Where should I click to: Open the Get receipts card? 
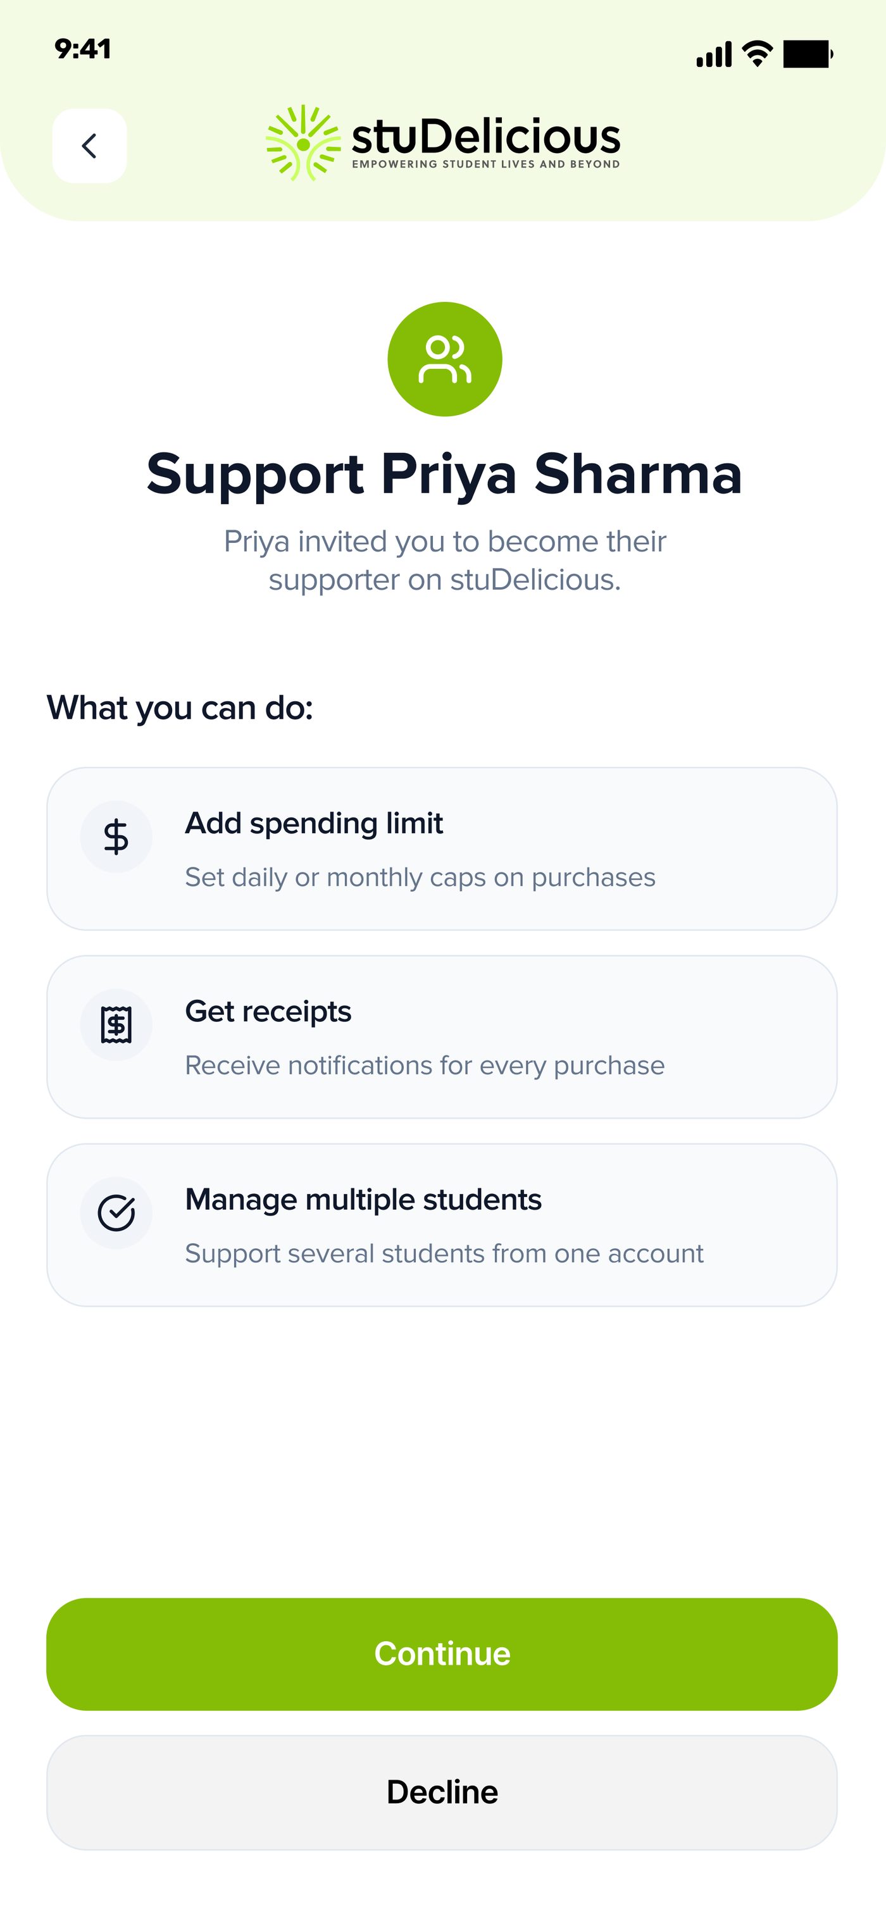[x=442, y=1036]
